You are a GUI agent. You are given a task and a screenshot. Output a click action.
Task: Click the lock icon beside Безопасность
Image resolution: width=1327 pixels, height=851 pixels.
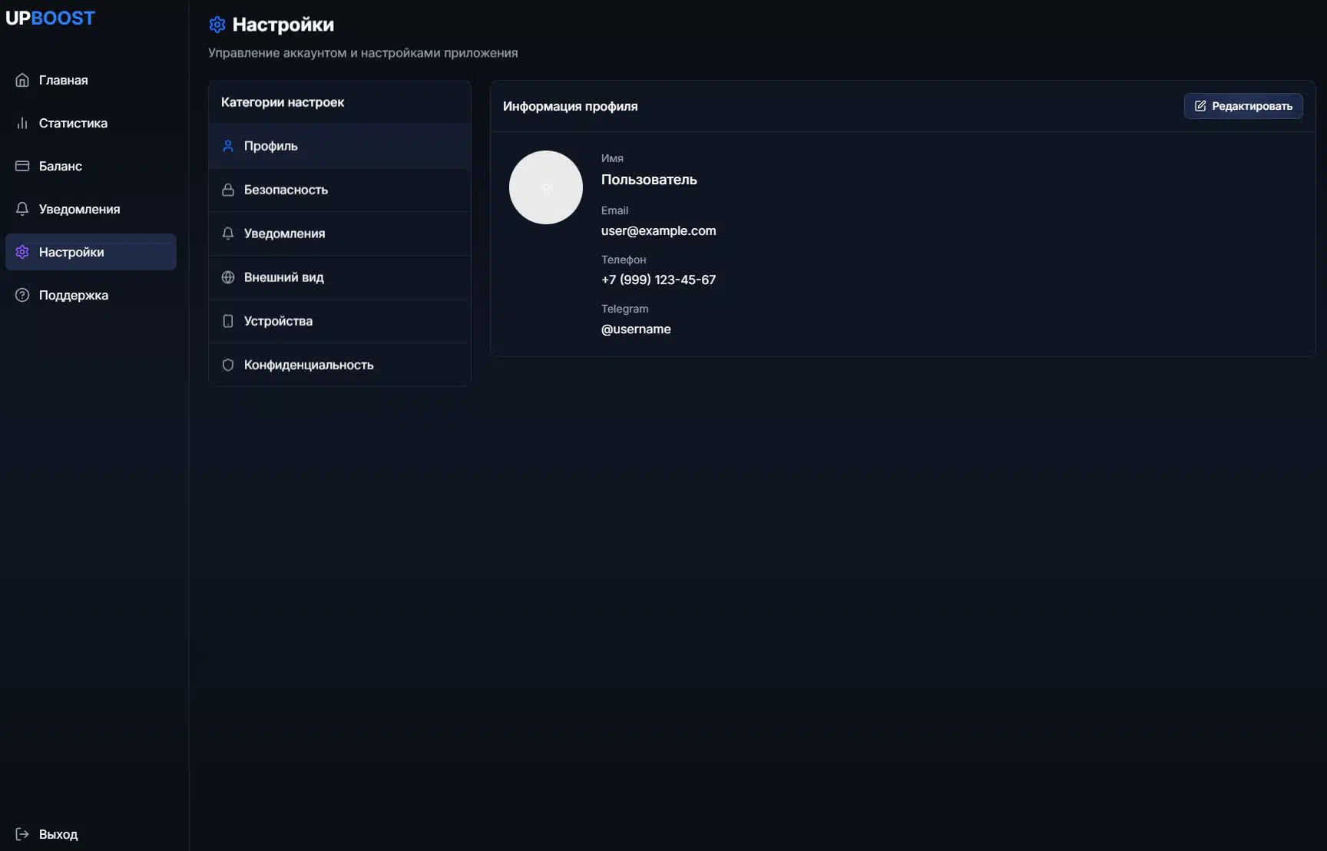[228, 190]
